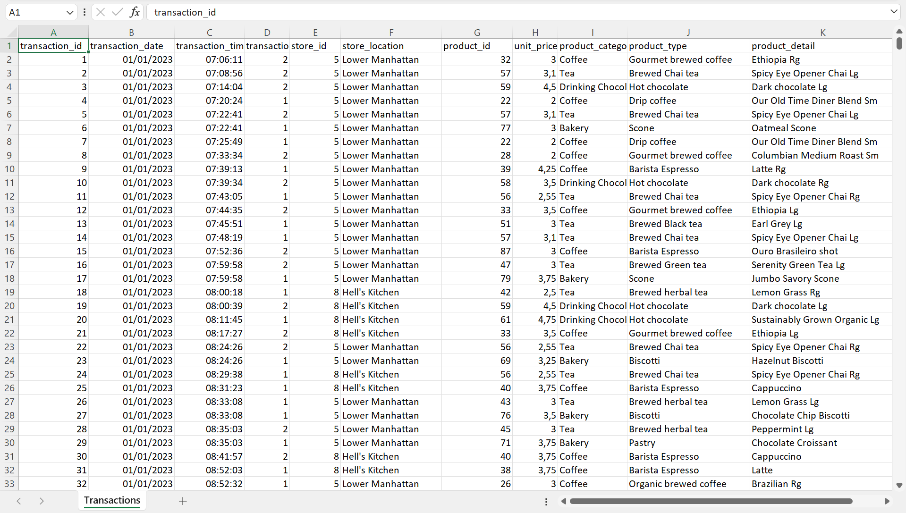Open the kebab menu beside the Name Box
Viewport: 906px width, 513px height.
pos(84,12)
